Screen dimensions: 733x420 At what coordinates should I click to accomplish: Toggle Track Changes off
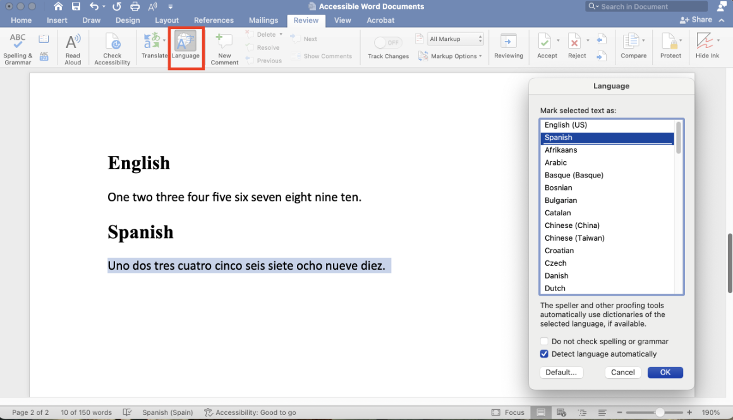(x=387, y=43)
